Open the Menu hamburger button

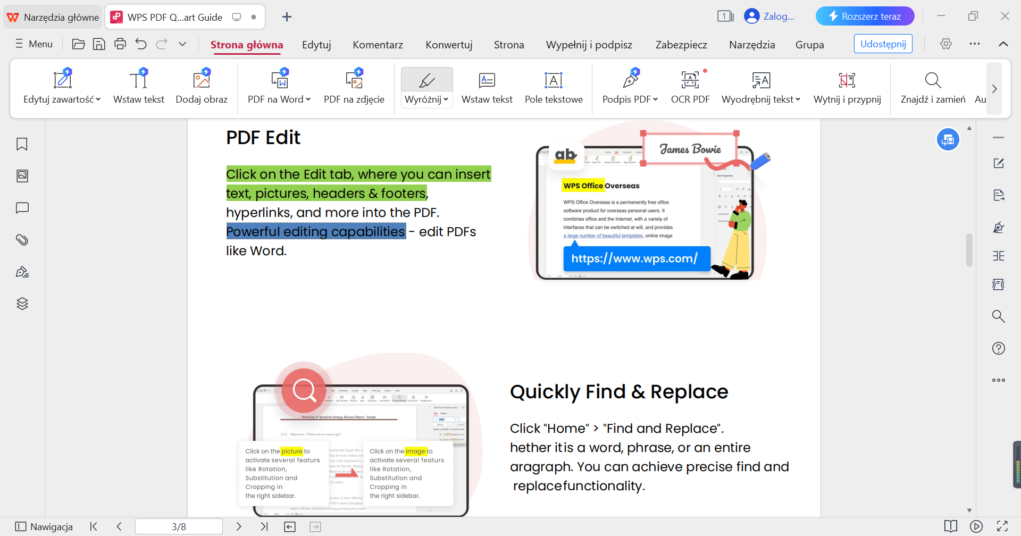click(x=34, y=44)
